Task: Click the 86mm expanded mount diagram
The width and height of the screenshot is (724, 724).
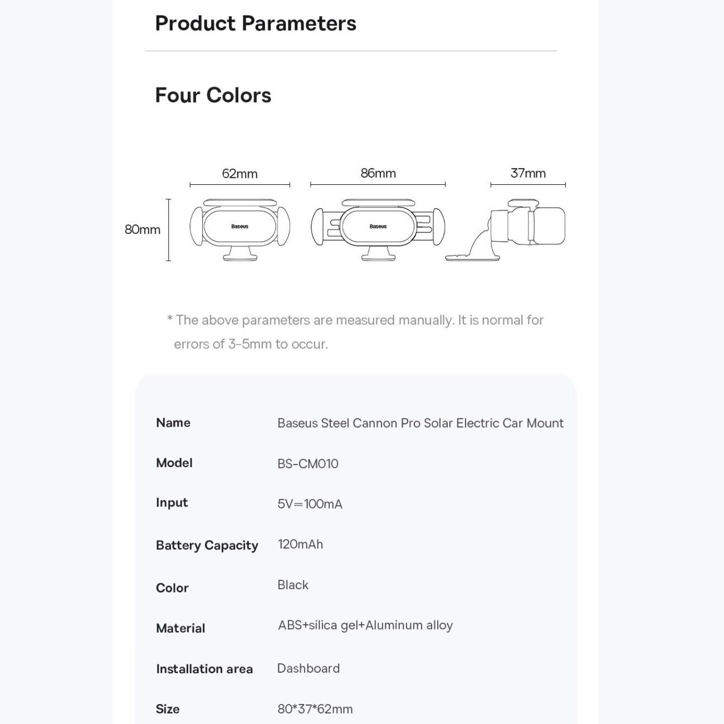Action: tap(378, 230)
